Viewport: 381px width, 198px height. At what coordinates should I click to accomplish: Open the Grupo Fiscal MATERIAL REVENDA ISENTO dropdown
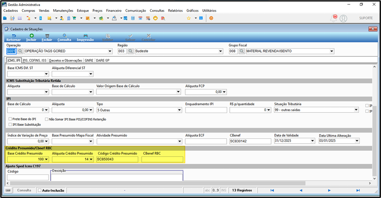(x=332, y=51)
